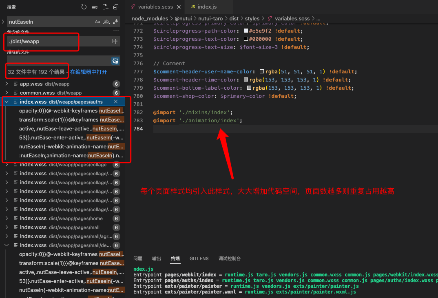Click 'active,.nutEase-leave-active' match under pages/auths

(71, 129)
